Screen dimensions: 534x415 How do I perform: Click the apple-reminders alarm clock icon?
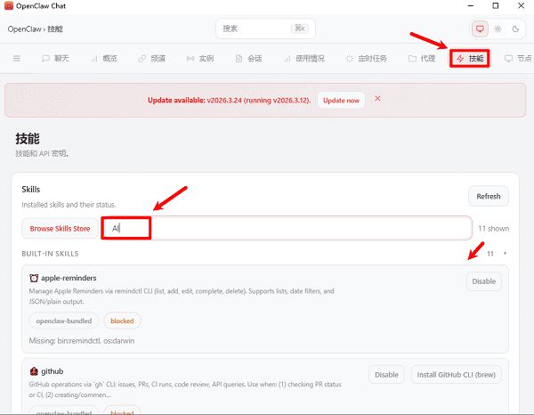pyautogui.click(x=34, y=278)
